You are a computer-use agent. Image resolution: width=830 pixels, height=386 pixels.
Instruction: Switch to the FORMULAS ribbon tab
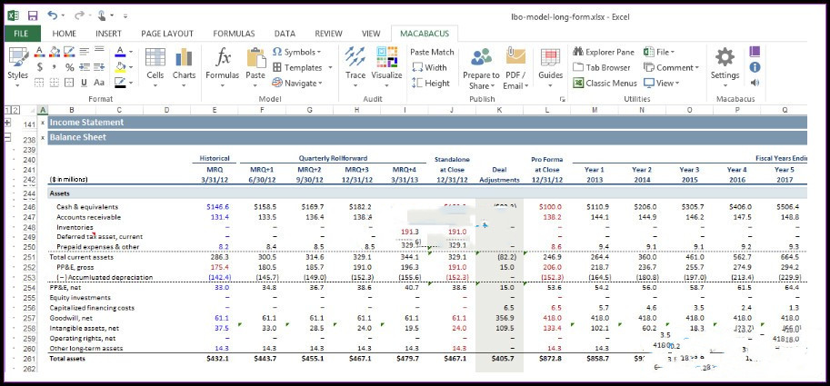click(x=234, y=34)
